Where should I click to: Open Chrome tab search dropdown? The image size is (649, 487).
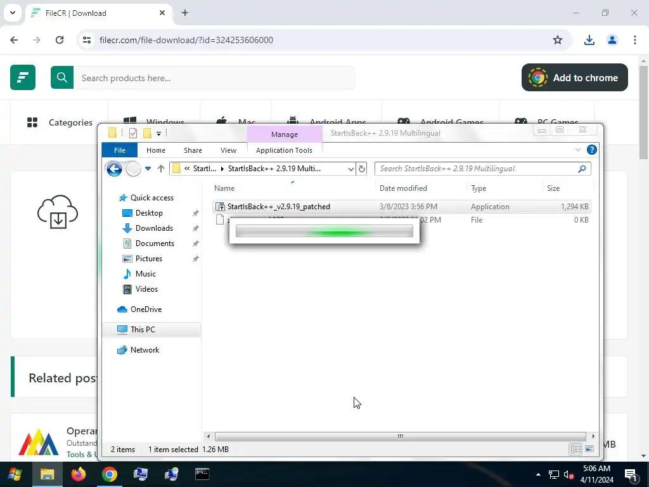[13, 13]
